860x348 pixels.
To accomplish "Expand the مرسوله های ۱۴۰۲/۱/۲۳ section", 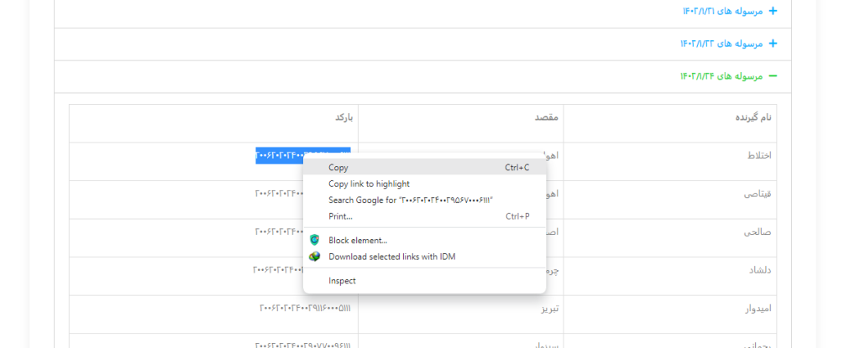I will tap(721, 44).
